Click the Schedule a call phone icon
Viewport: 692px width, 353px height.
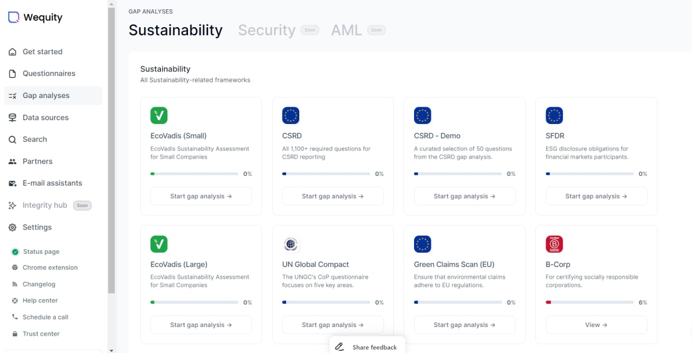[x=15, y=317]
